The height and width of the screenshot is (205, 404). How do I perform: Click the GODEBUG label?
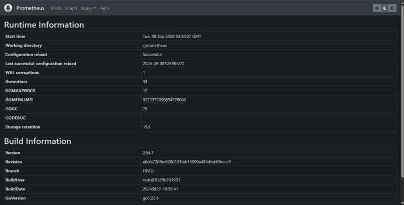click(16, 118)
